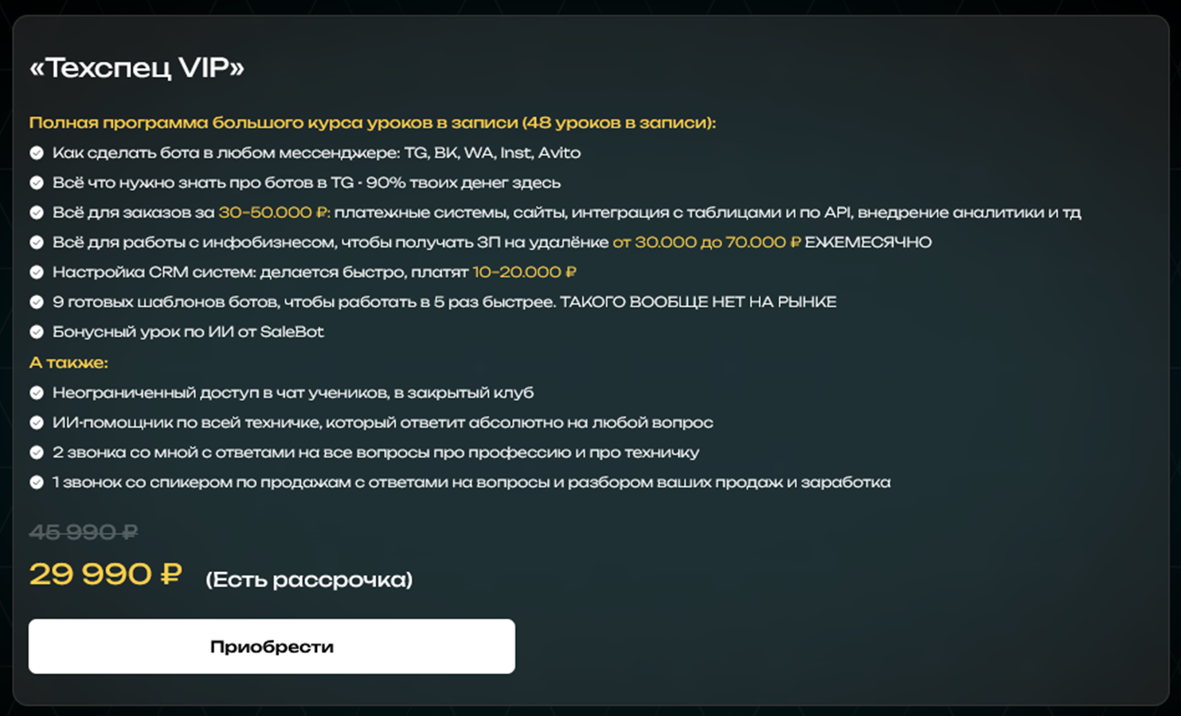Click the checkmark beside students chat access item
This screenshot has width=1181, height=716.
coord(37,391)
